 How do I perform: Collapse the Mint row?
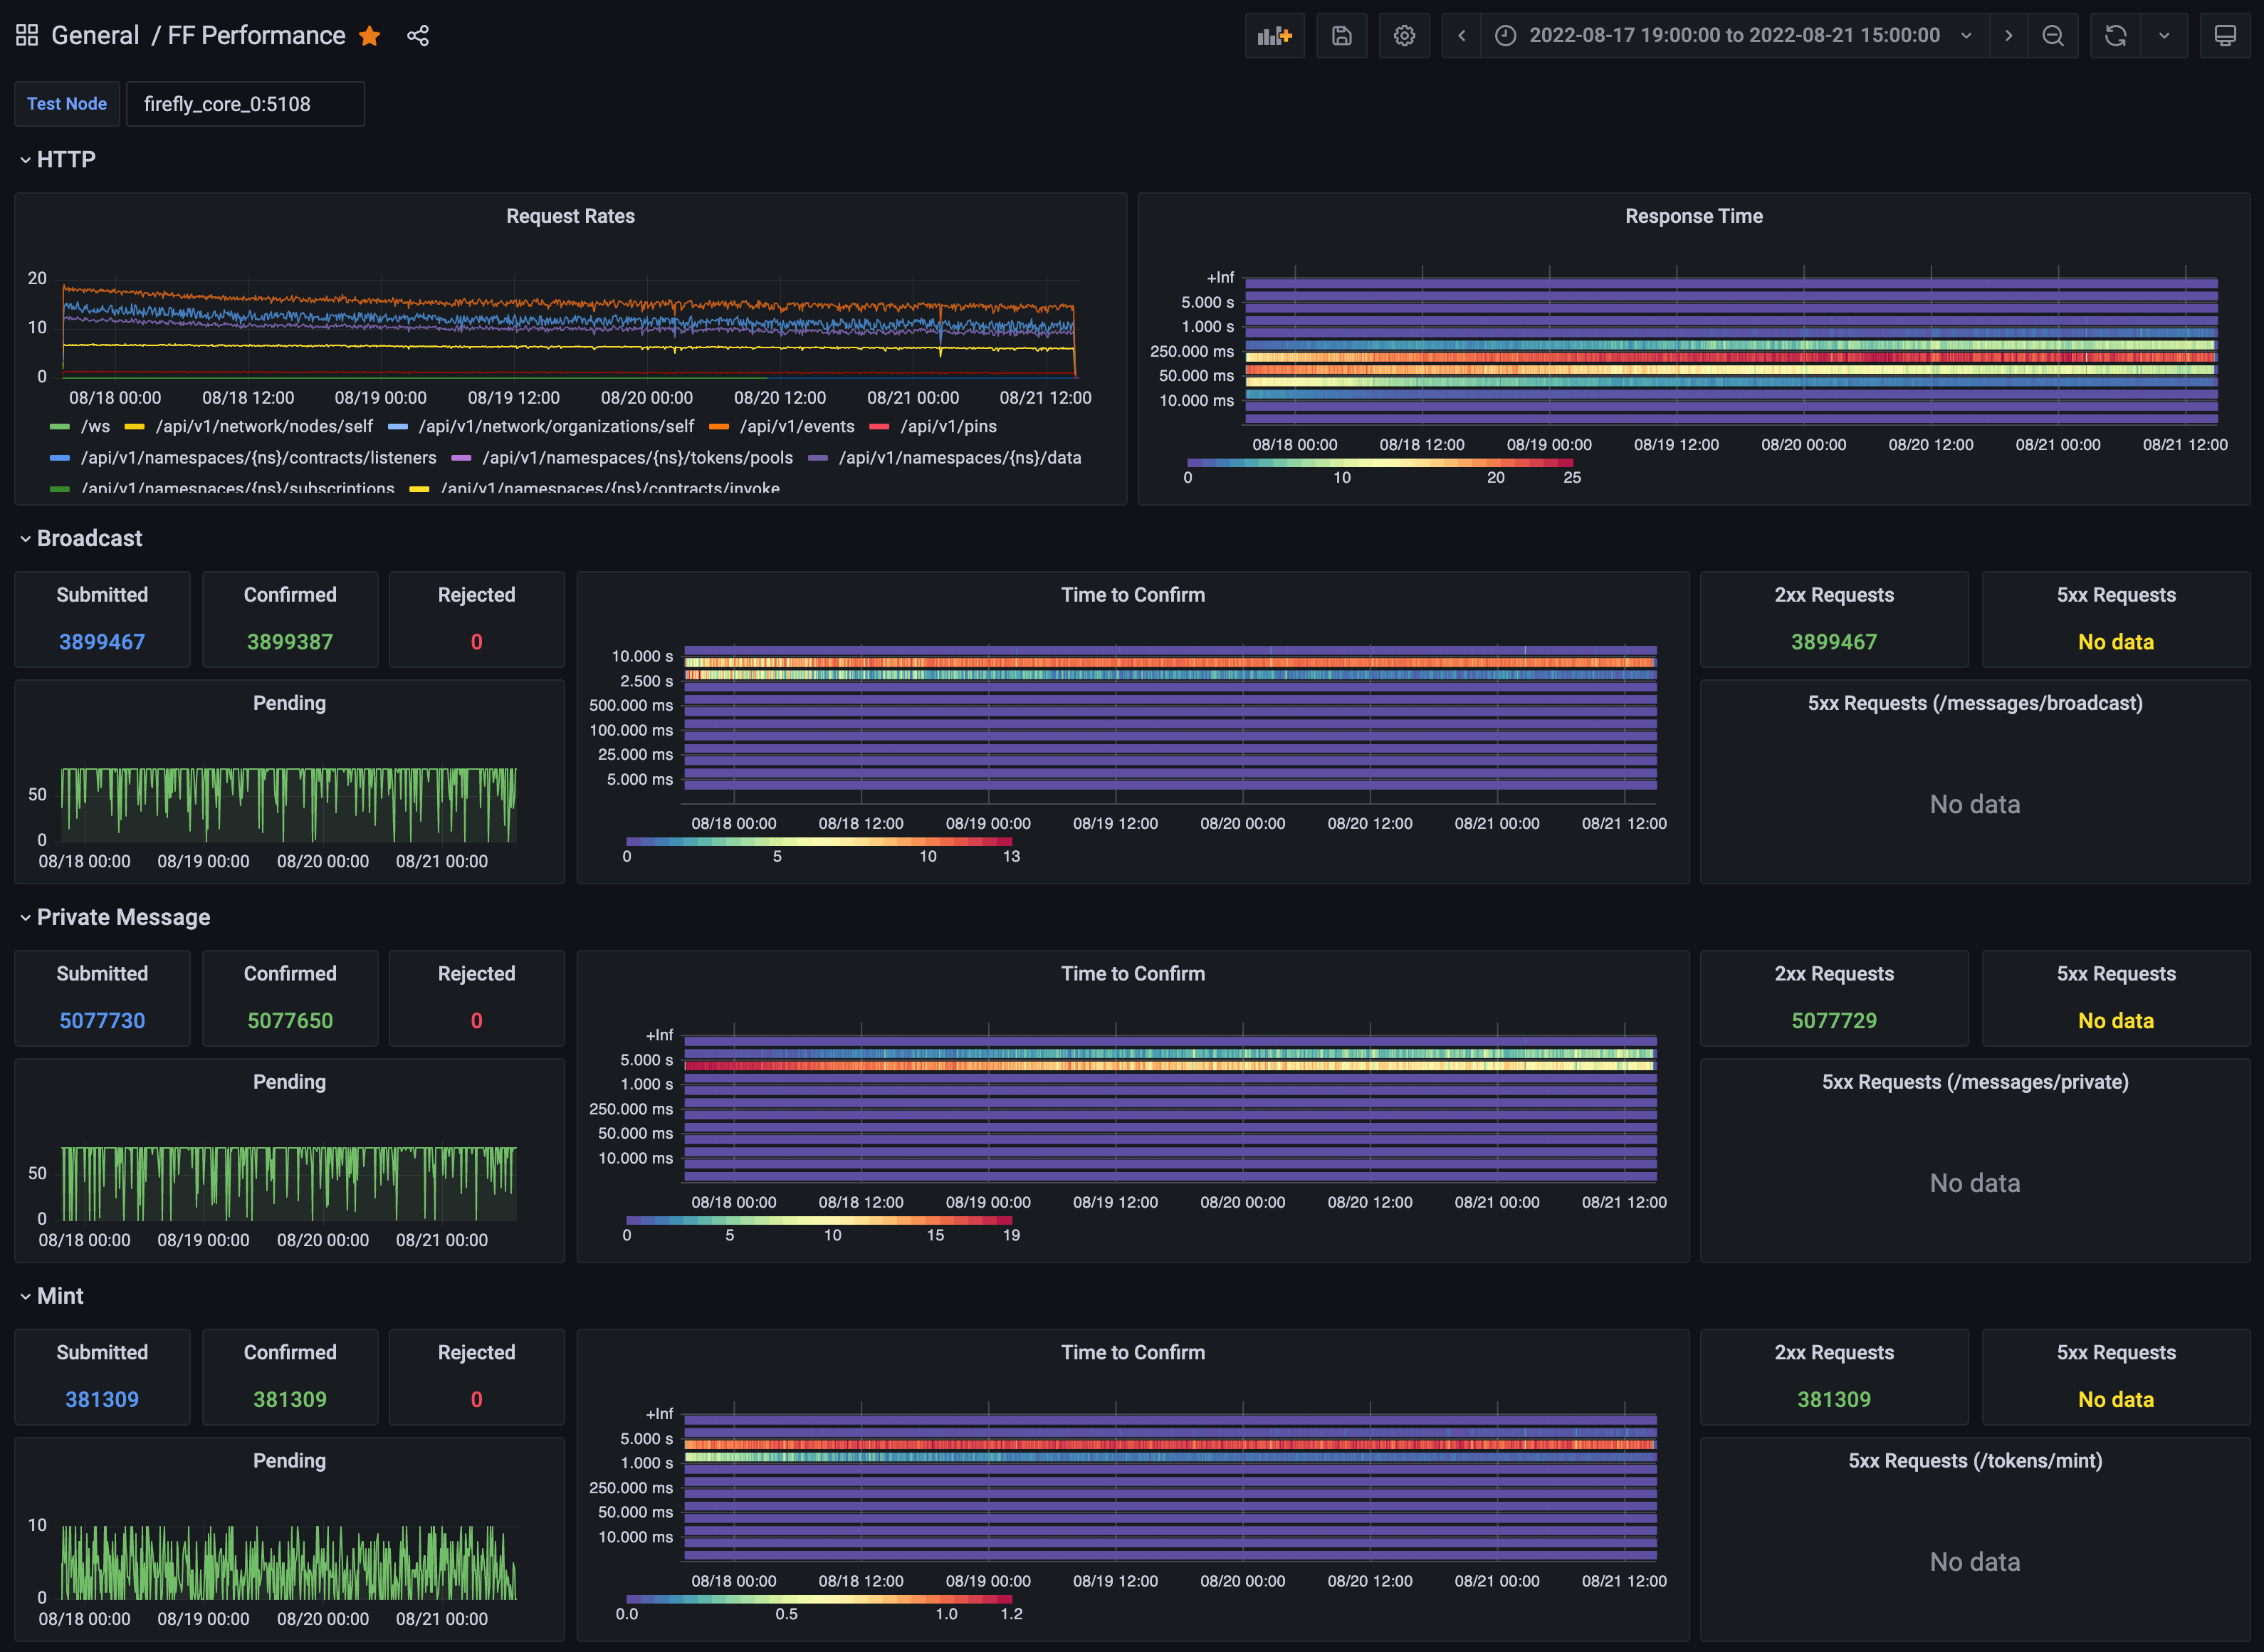click(x=52, y=1296)
